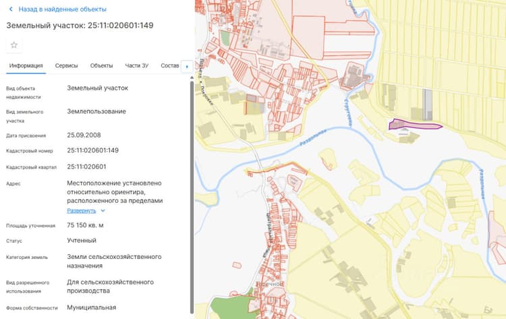This screenshot has width=506, height=319.
Task: Select the Части ЗУ tab
Action: pyautogui.click(x=136, y=65)
